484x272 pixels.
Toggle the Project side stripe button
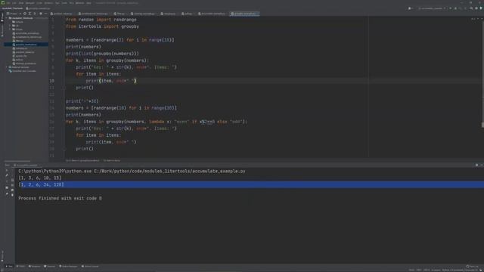point(2,17)
